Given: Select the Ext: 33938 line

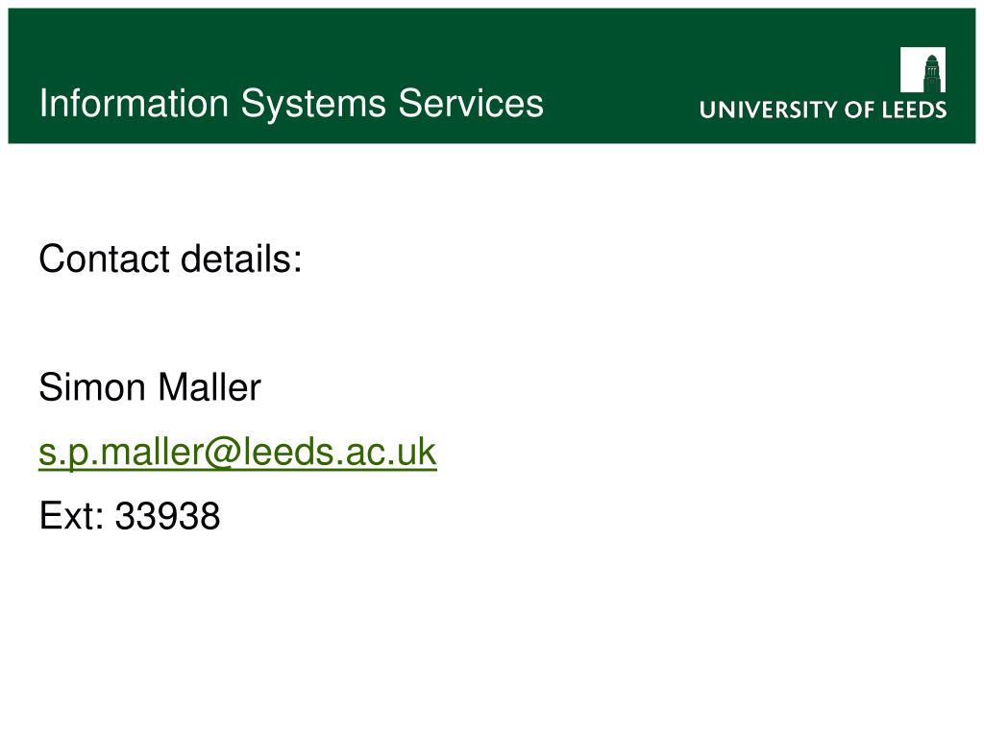Looking at the screenshot, I should pyautogui.click(x=130, y=516).
